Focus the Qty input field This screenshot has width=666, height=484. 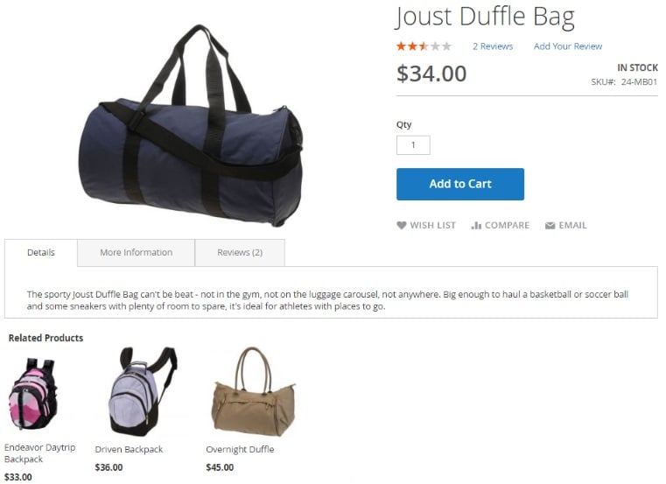coord(413,145)
